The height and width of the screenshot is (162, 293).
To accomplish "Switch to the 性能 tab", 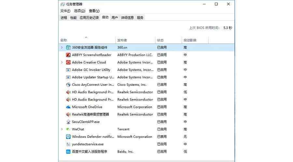I will (73, 18).
